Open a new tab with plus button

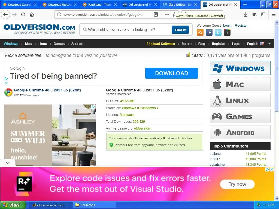(x=245, y=4)
